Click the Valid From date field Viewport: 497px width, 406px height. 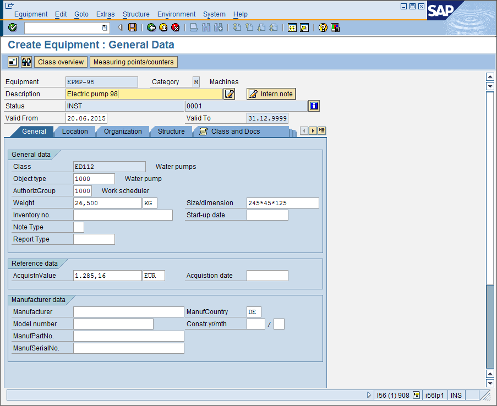(86, 118)
